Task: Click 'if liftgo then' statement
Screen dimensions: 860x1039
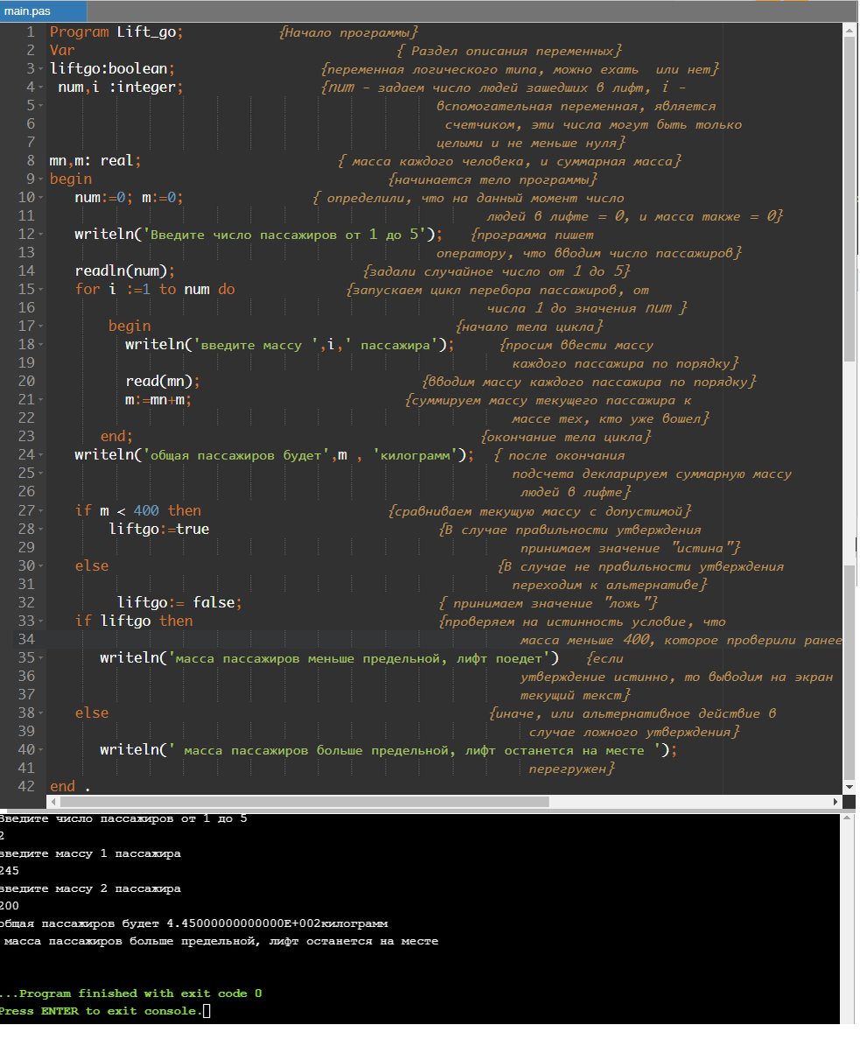Action: click(134, 621)
